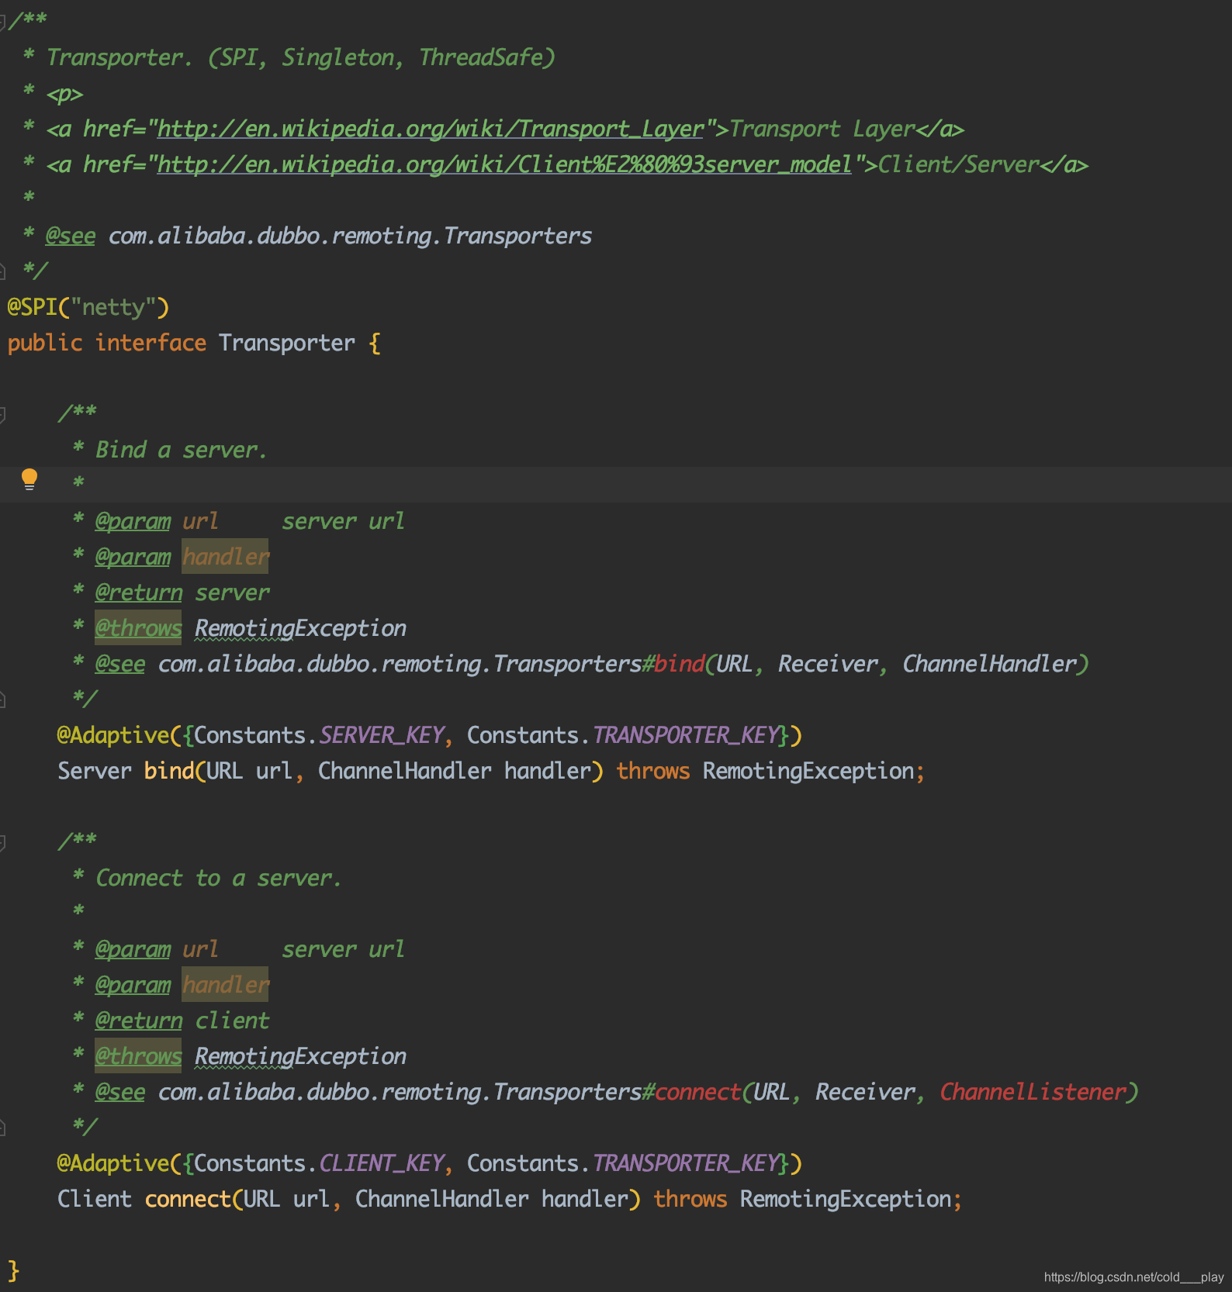Click RemotingException in bind Javadoc

point(300,628)
